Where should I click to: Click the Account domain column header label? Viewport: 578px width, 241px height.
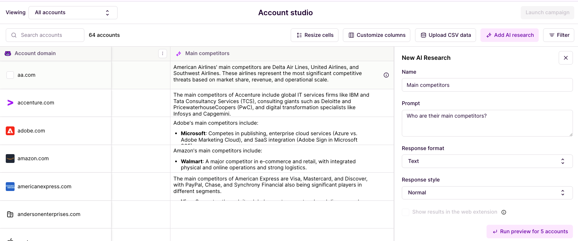coord(35,53)
